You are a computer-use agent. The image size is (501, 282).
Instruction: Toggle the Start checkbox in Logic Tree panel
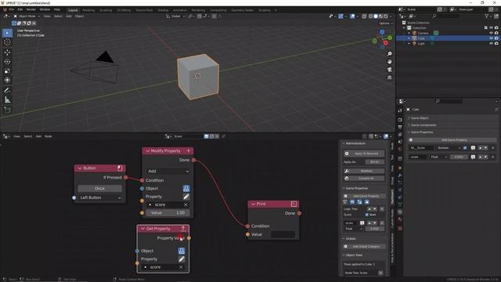pyautogui.click(x=367, y=215)
